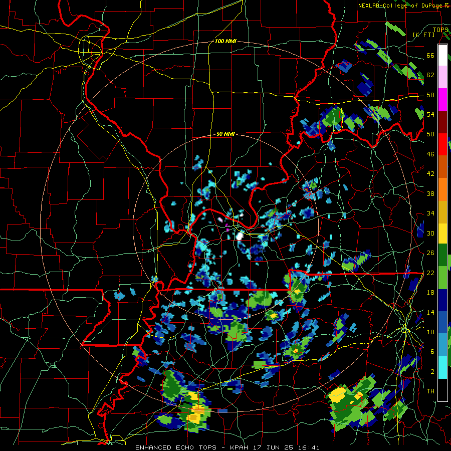Select the 58 scale value

(430, 95)
